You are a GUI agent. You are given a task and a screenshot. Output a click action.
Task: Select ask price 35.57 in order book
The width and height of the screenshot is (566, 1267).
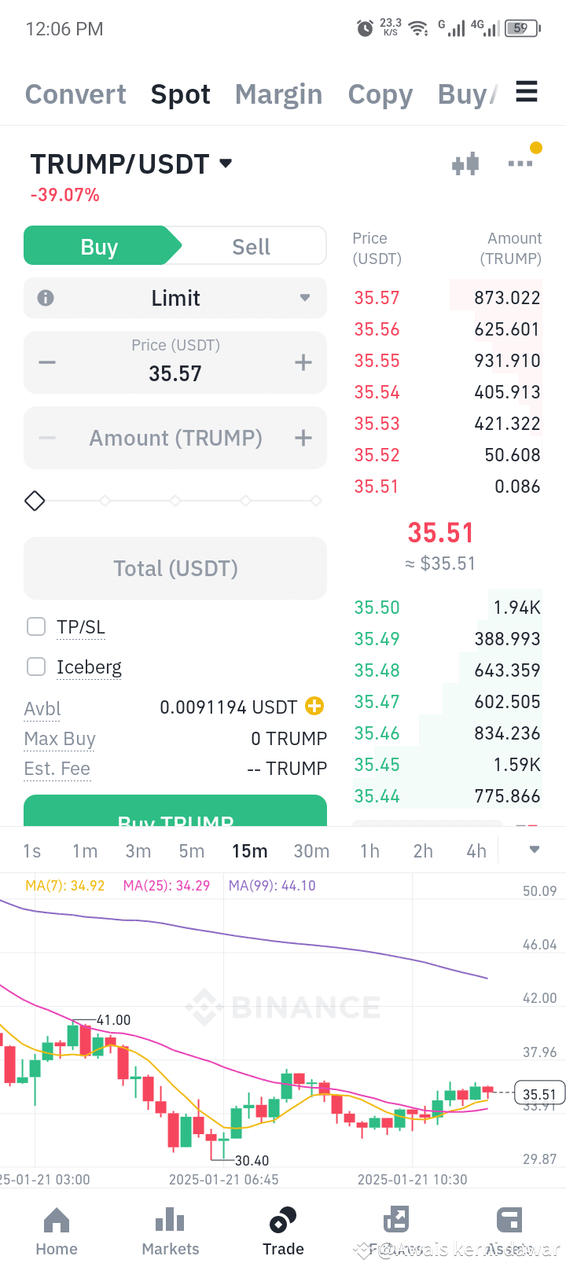click(377, 298)
